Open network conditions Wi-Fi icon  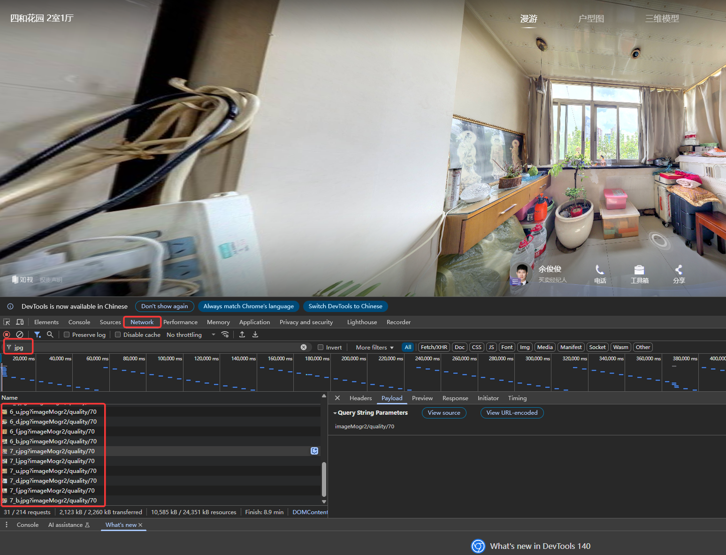[225, 335]
